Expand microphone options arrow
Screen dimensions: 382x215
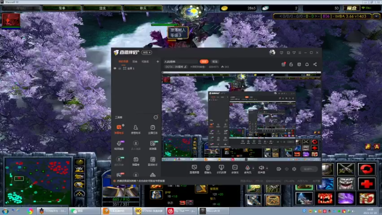(x=253, y=168)
